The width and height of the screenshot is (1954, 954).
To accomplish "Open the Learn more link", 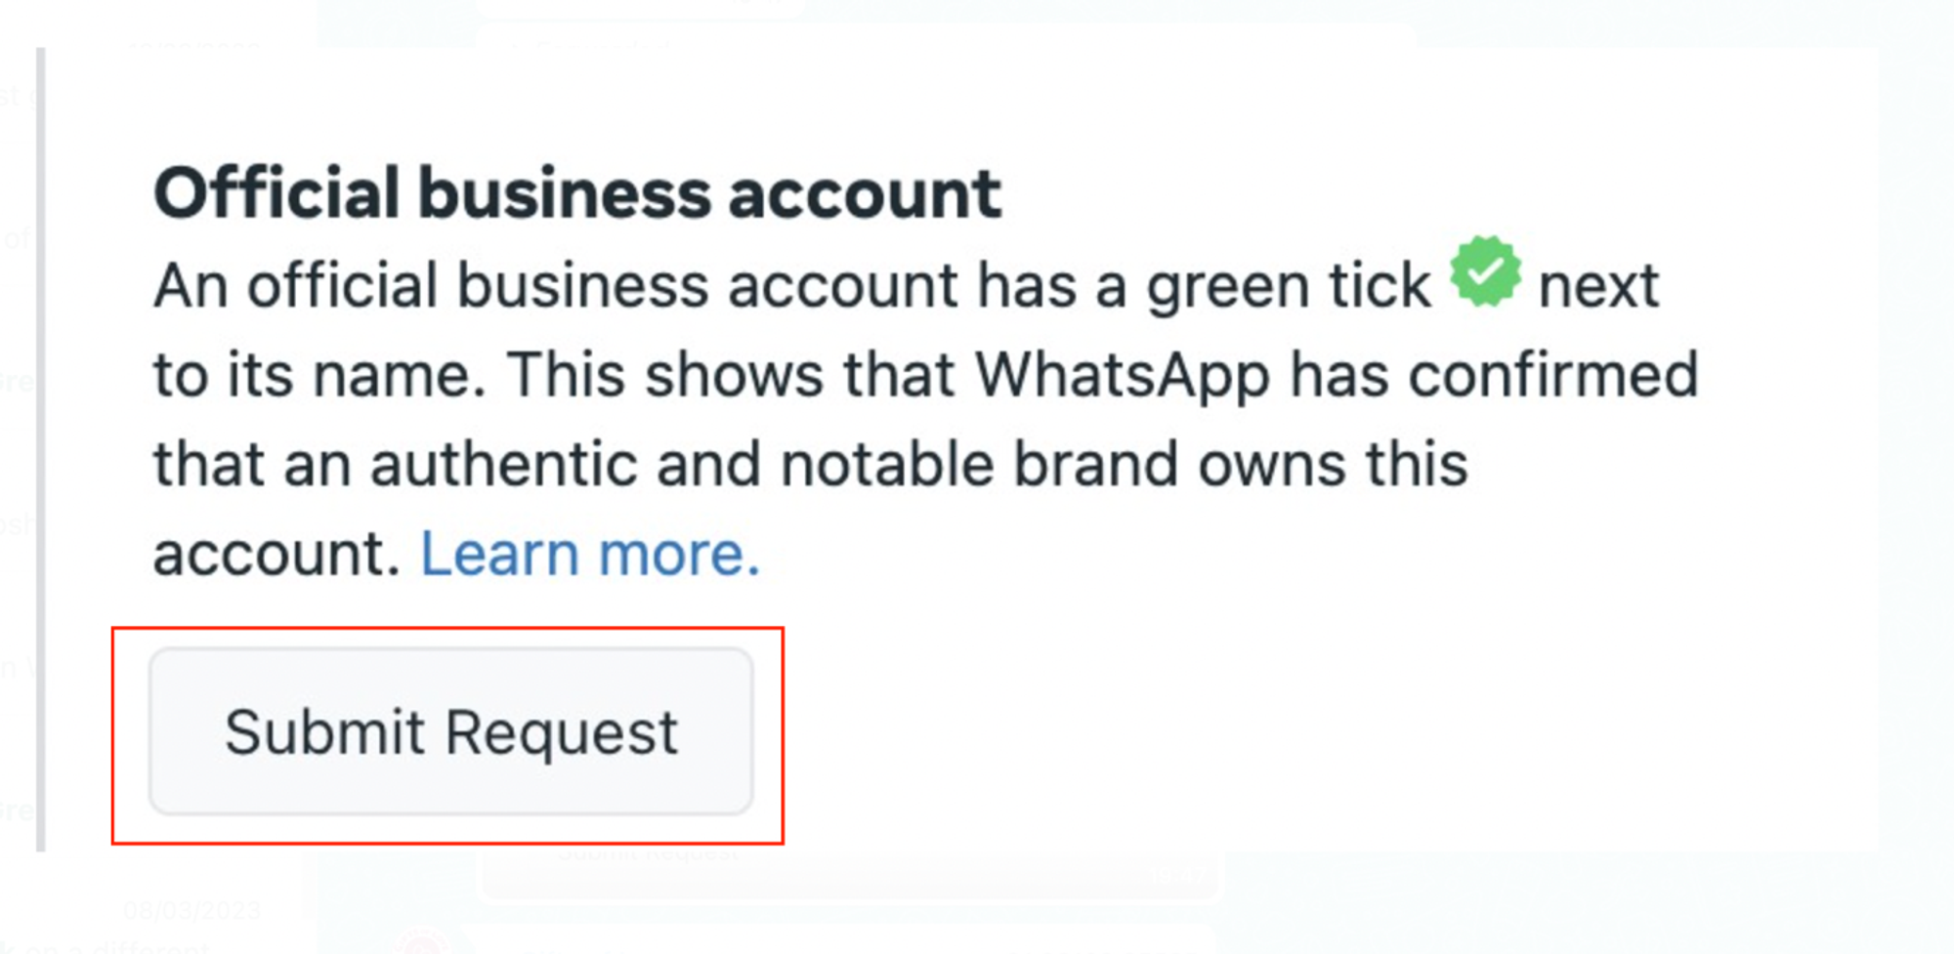I will [589, 554].
